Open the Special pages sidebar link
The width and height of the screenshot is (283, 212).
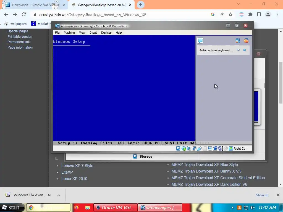coord(18,31)
